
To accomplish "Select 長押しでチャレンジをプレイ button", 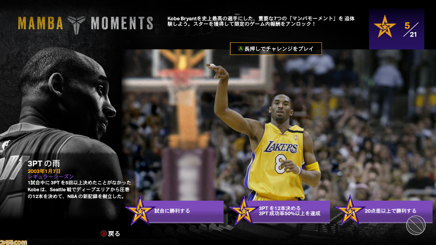I will coord(276,49).
